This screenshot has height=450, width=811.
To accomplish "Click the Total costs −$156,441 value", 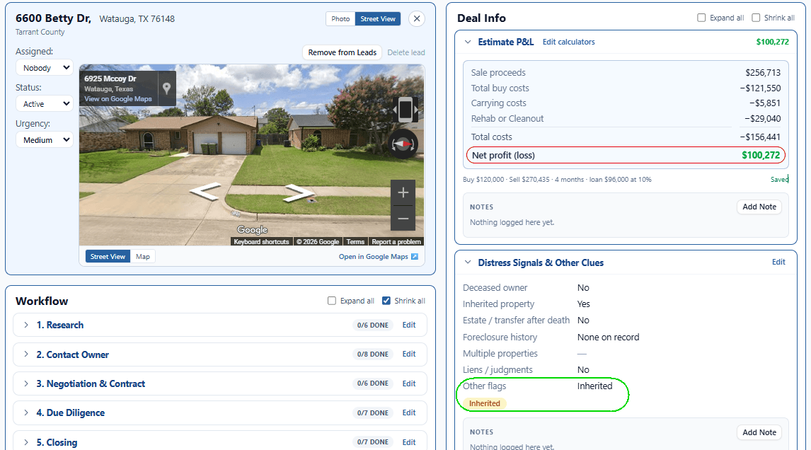I will (760, 137).
